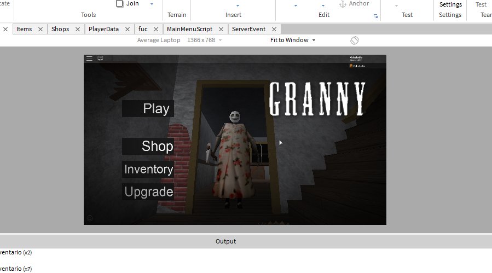Image resolution: width=492 pixels, height=273 pixels.
Task: Toggle device orientation with rotate icon
Action: [355, 40]
